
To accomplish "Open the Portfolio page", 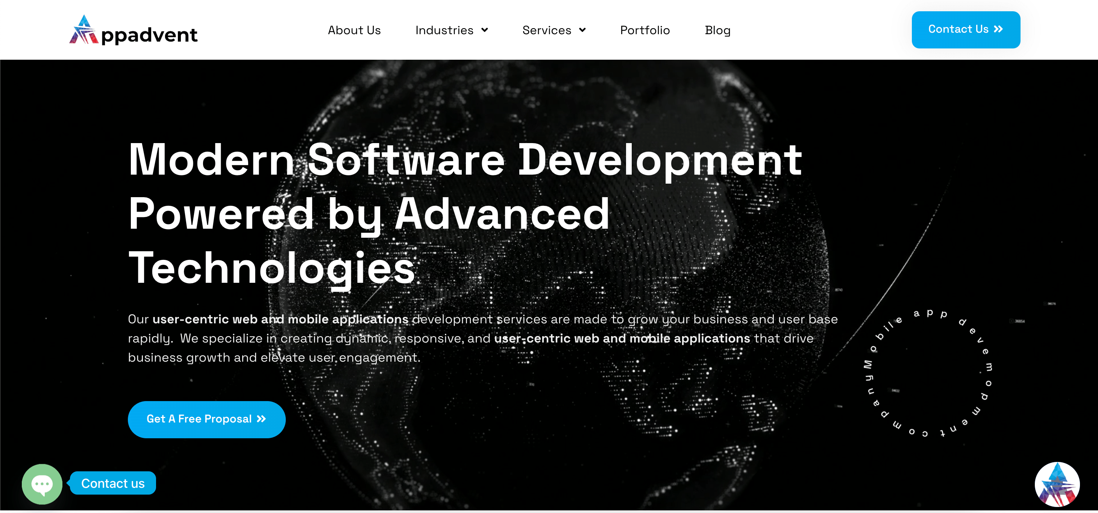I will [x=645, y=30].
